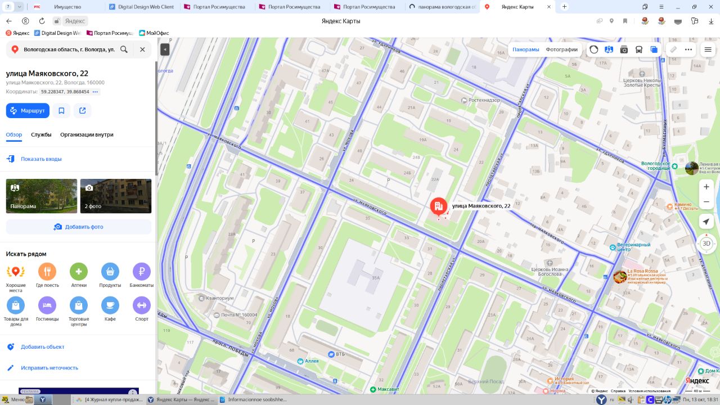
Task: Click the red улица Маяковского, 22 map pin
Action: [439, 206]
